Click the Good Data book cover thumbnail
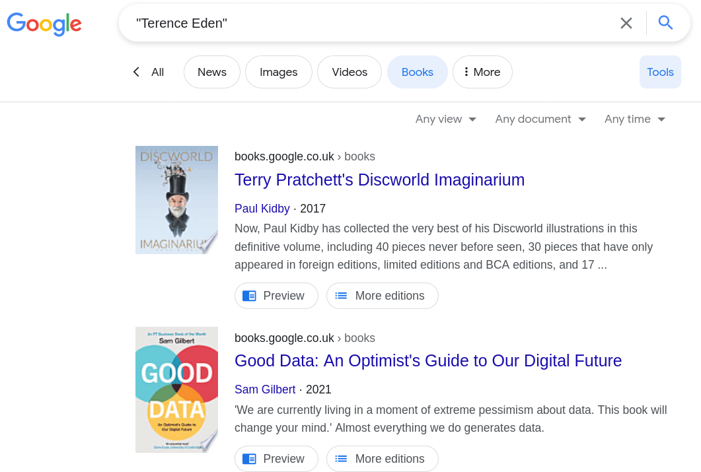The height and width of the screenshot is (472, 701). click(x=176, y=390)
